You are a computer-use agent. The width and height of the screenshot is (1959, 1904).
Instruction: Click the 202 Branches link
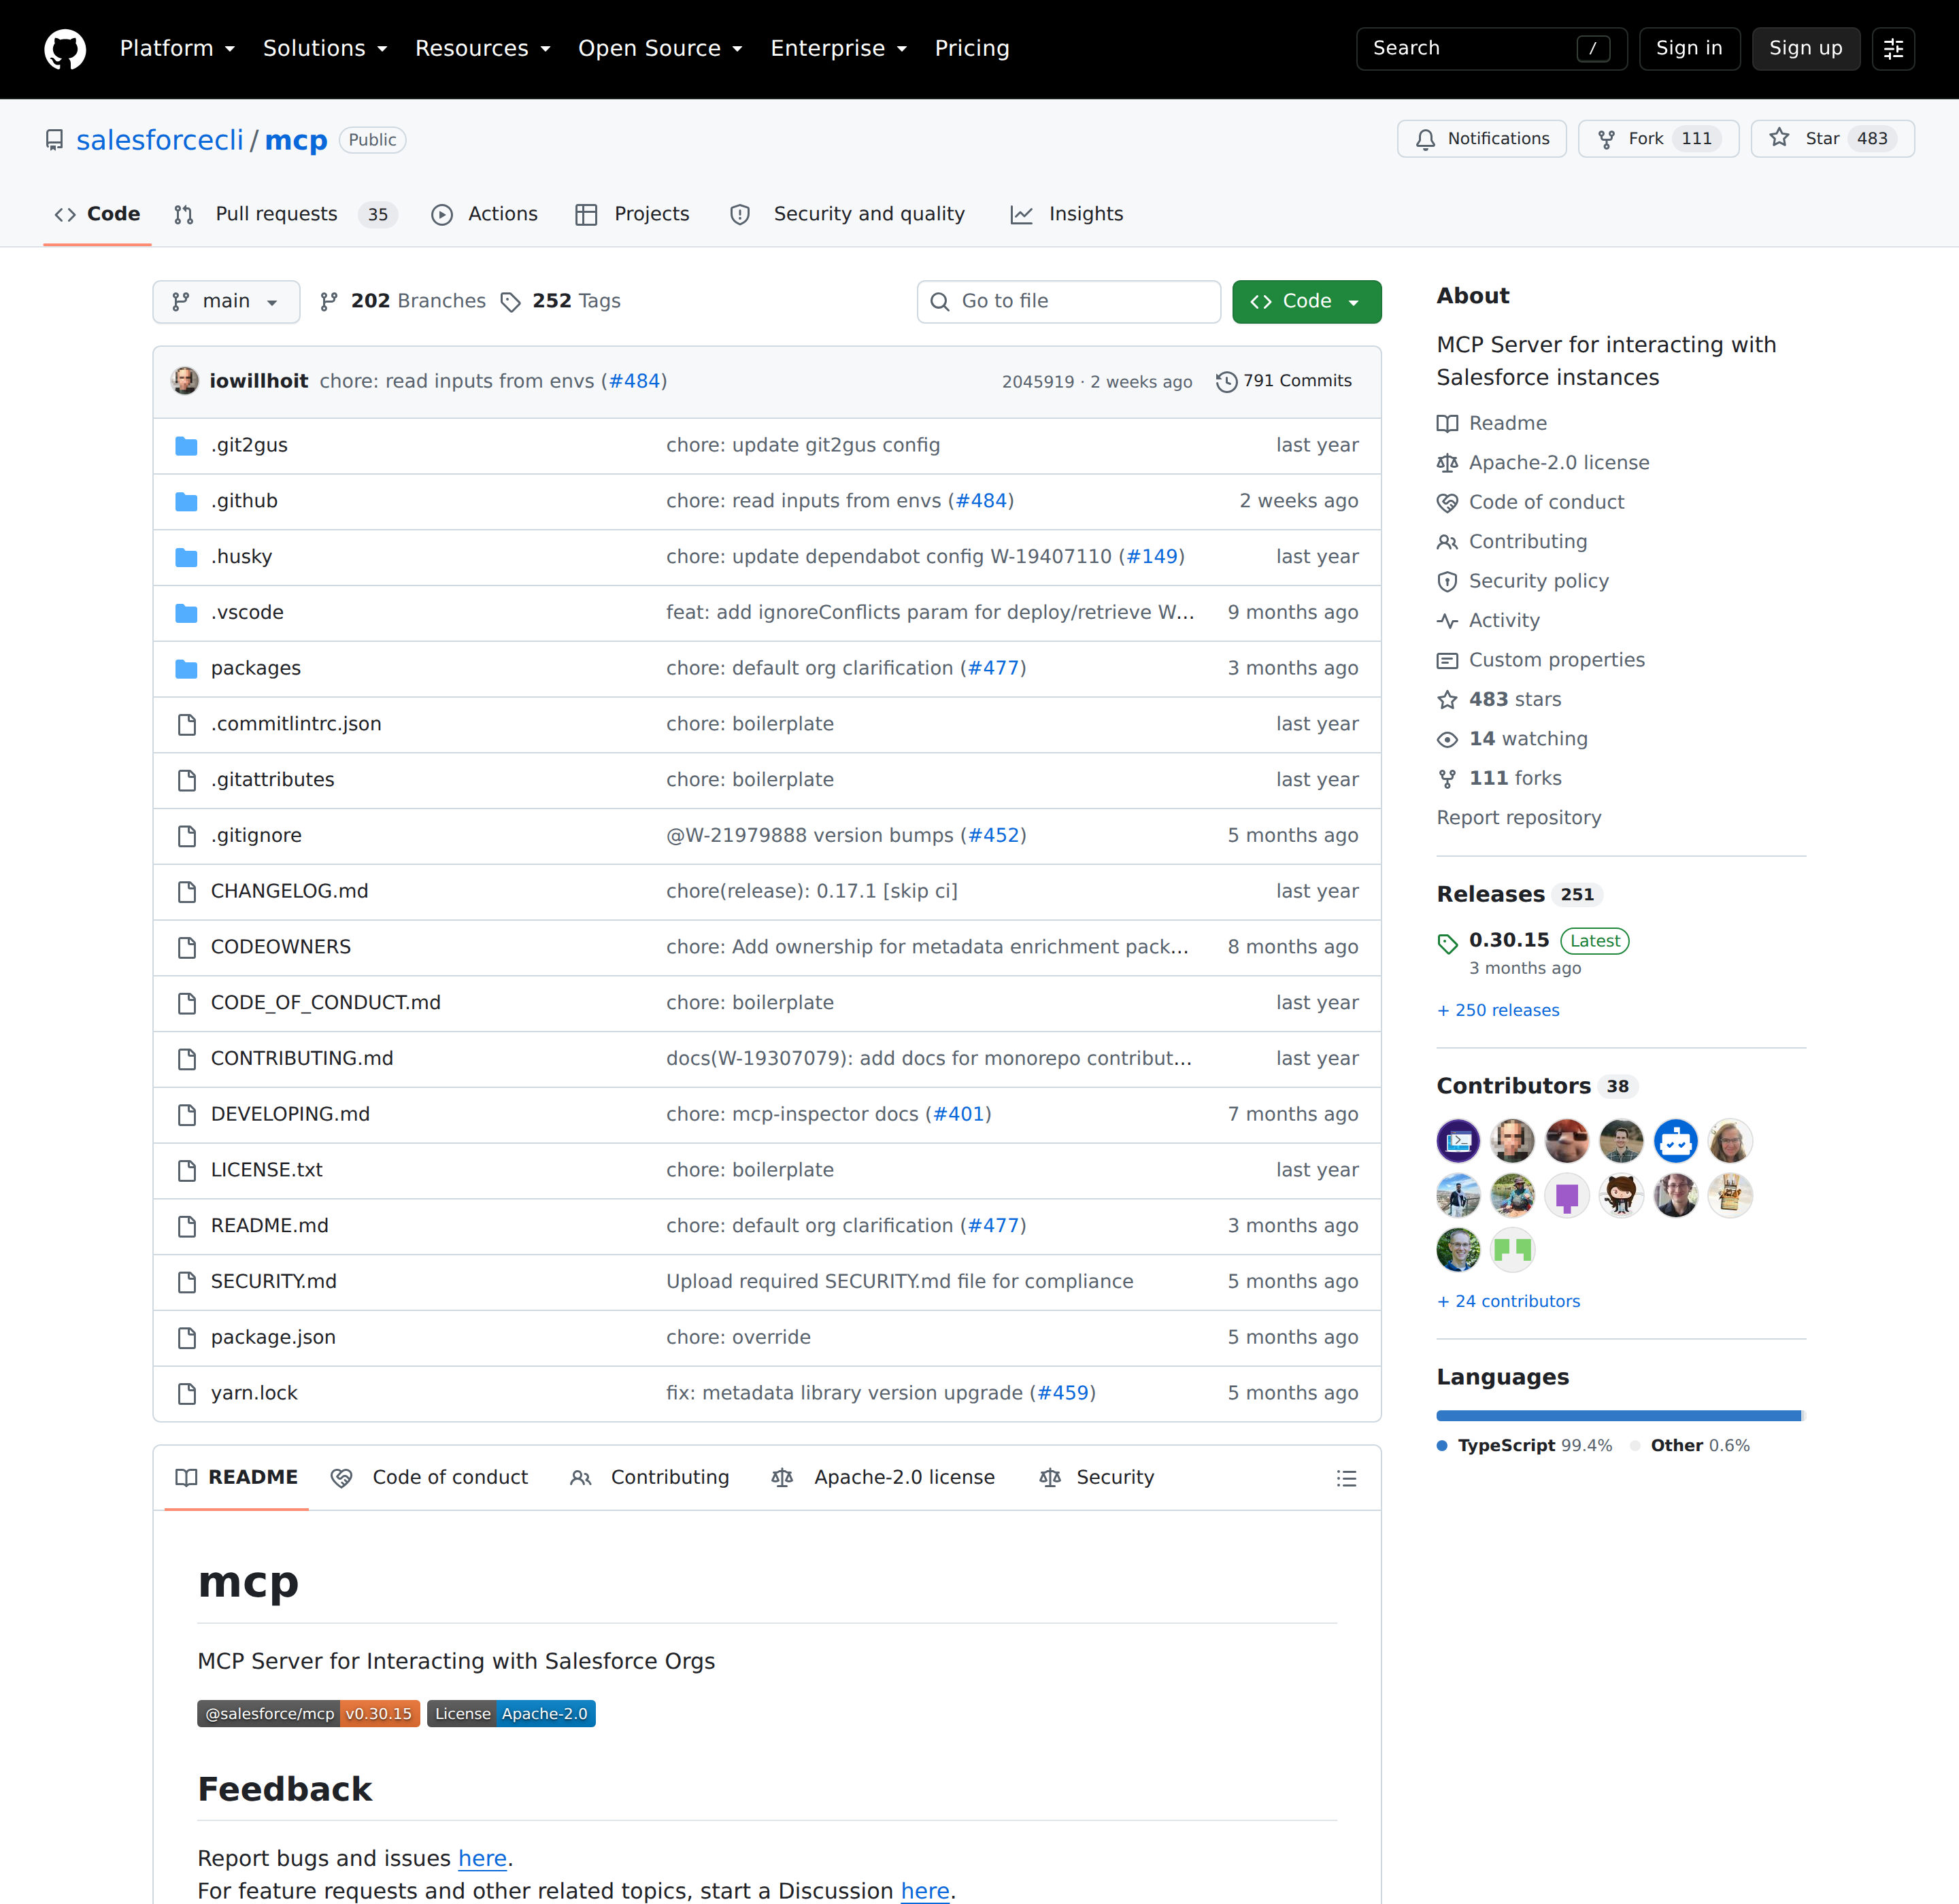click(402, 301)
